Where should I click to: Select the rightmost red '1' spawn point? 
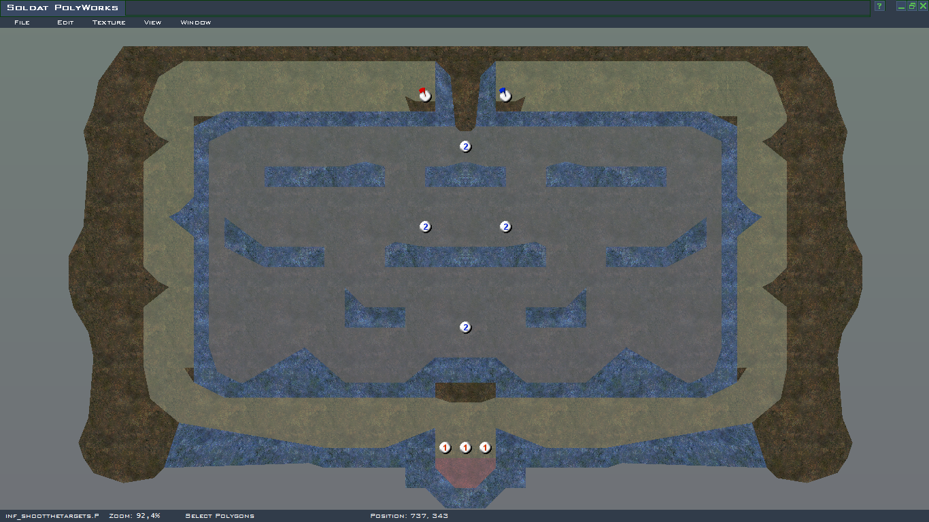(x=485, y=447)
